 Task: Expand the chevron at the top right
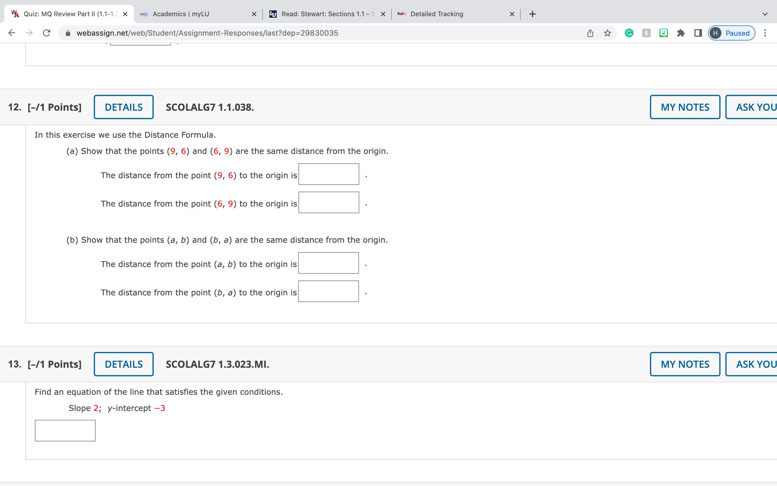(x=765, y=14)
